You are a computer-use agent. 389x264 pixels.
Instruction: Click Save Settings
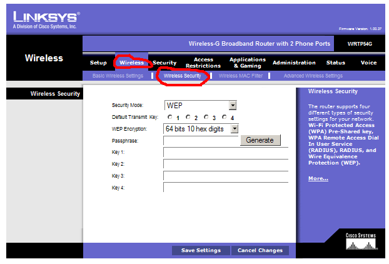point(201,250)
